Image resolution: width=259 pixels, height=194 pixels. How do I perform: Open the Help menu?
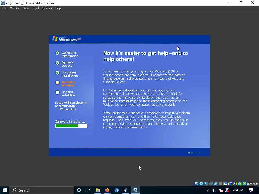tap(58, 8)
